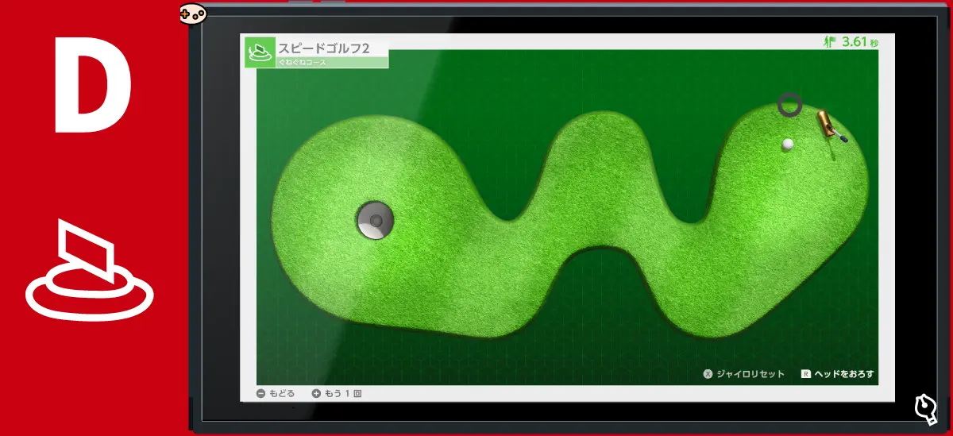
Task: Click the pen tool icon at the lower right
Action: click(x=925, y=408)
